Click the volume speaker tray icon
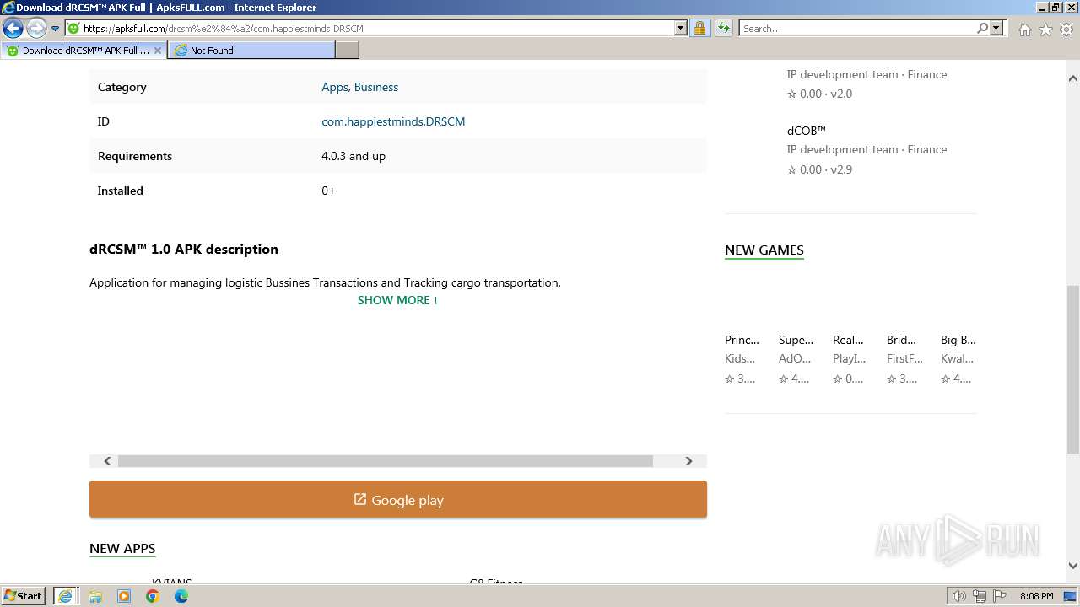1080x607 pixels. pyautogui.click(x=958, y=596)
